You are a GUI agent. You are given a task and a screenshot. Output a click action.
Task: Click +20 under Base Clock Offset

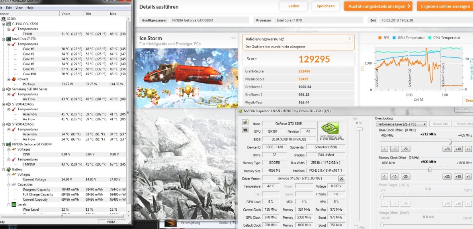pyautogui.click(x=446, y=149)
